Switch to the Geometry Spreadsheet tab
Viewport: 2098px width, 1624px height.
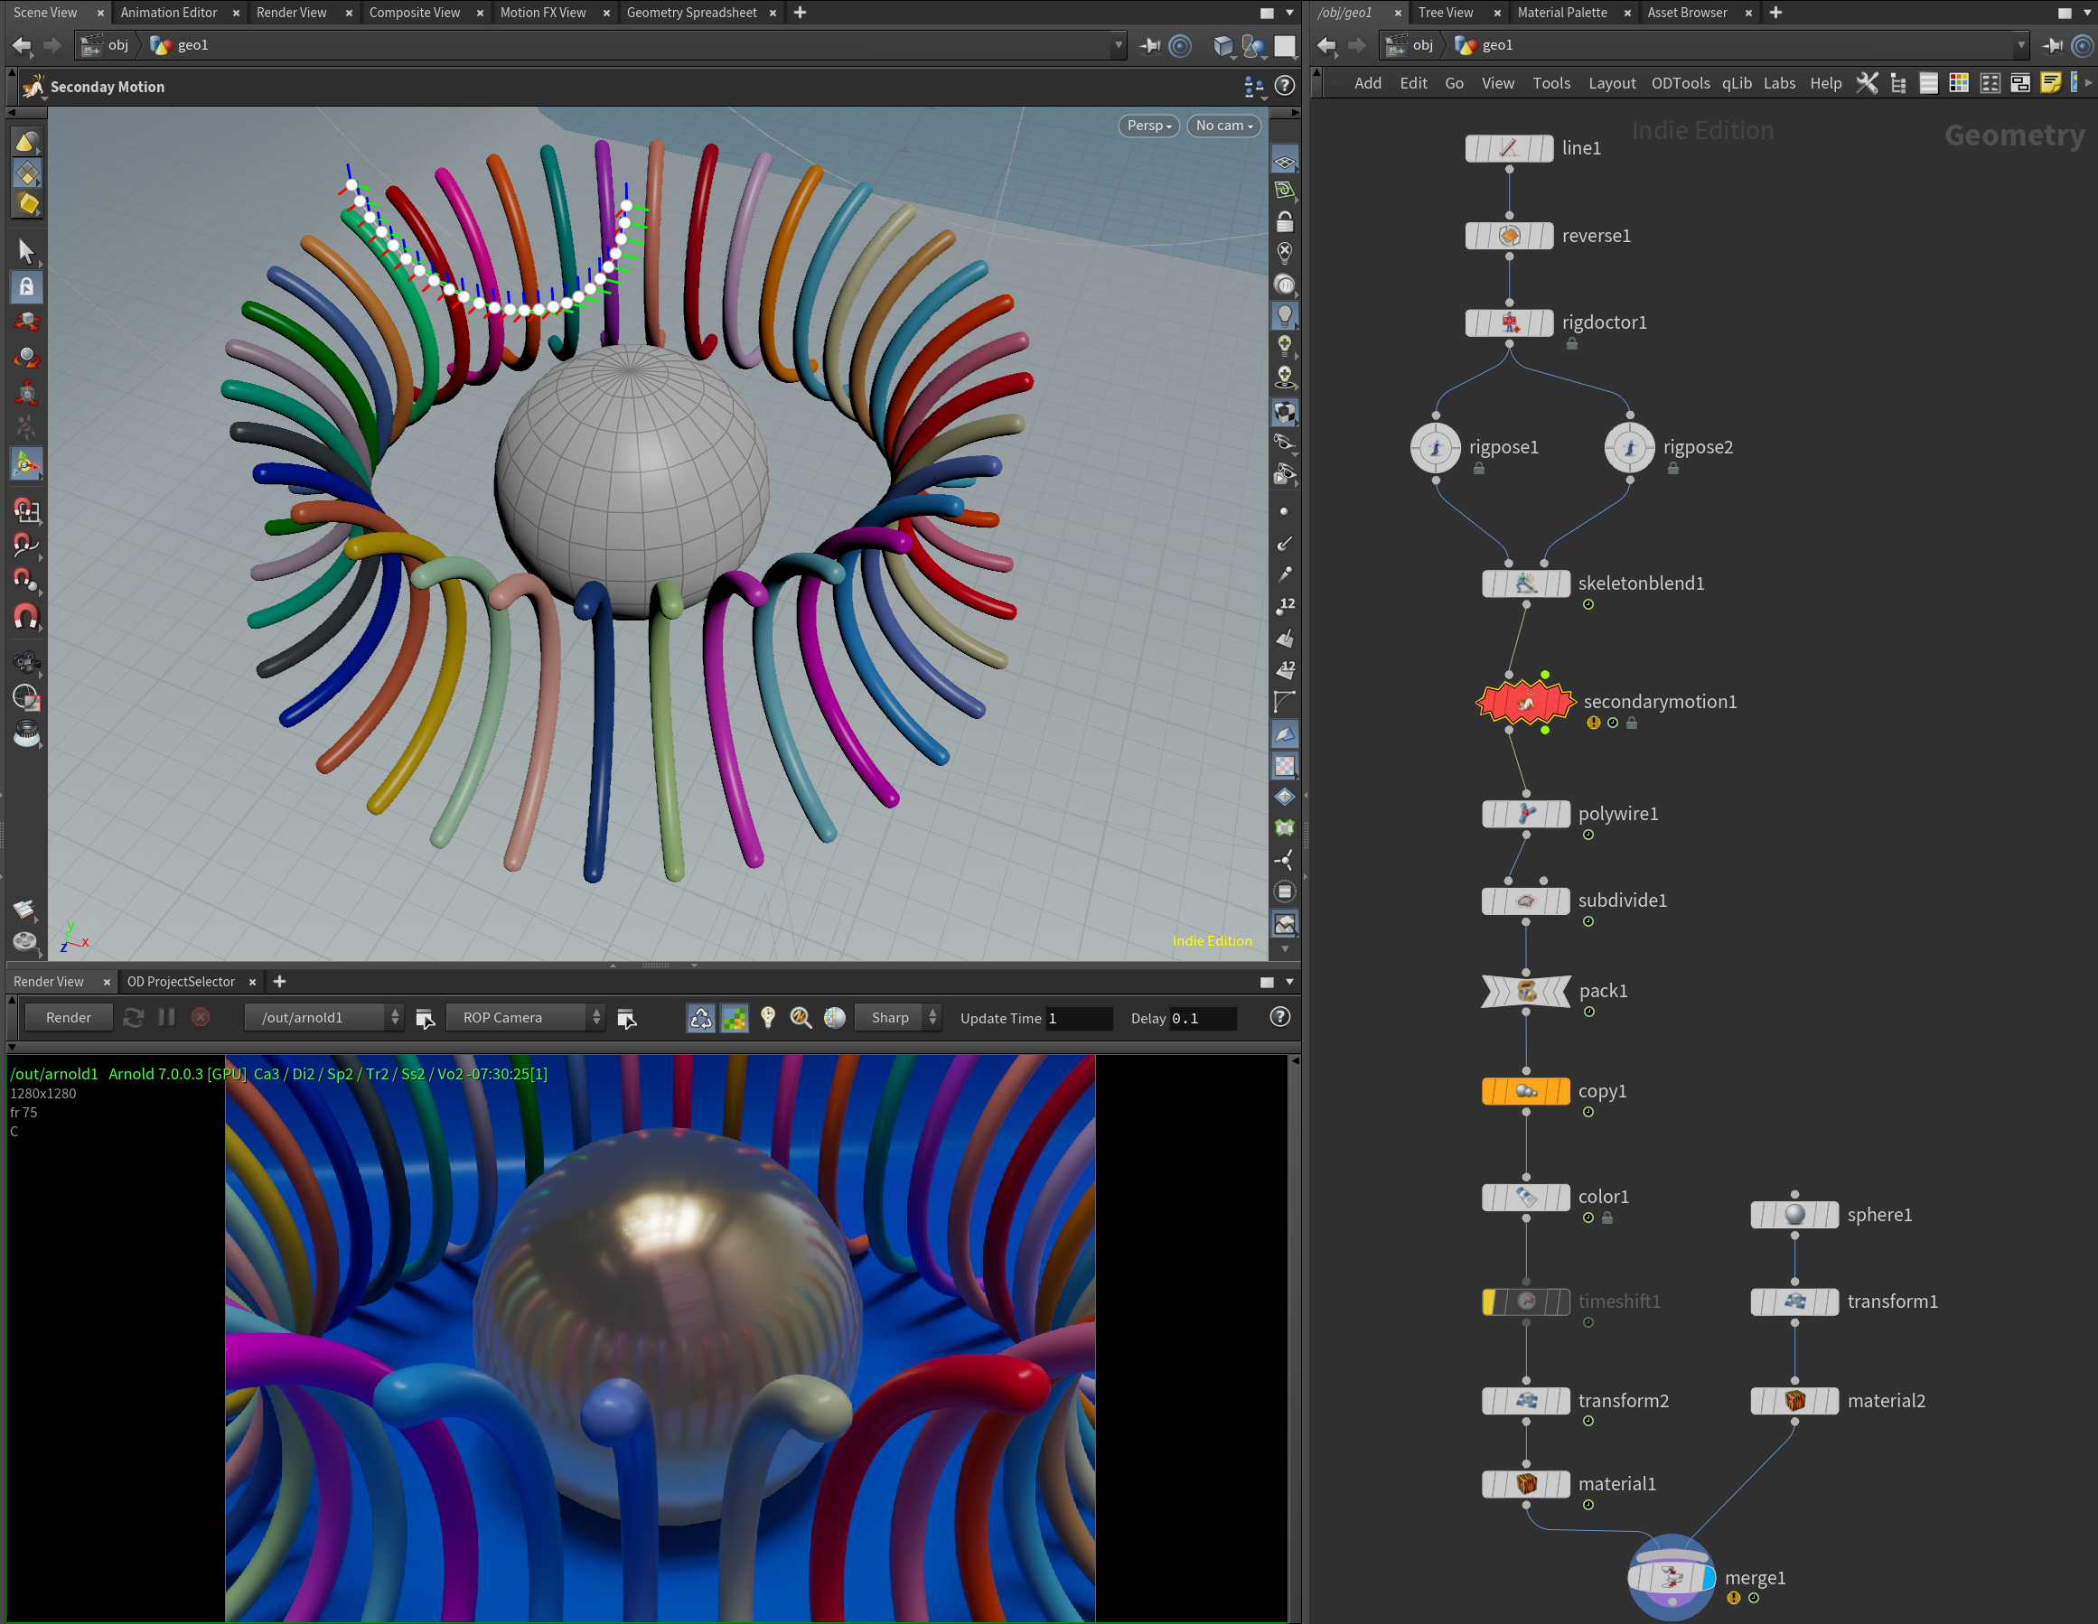(691, 13)
